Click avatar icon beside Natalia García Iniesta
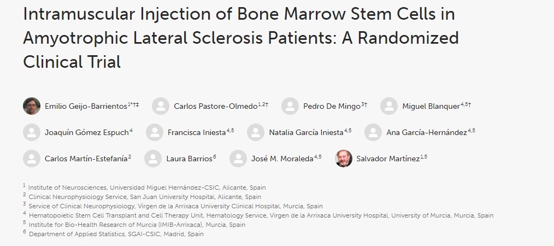 (256, 132)
